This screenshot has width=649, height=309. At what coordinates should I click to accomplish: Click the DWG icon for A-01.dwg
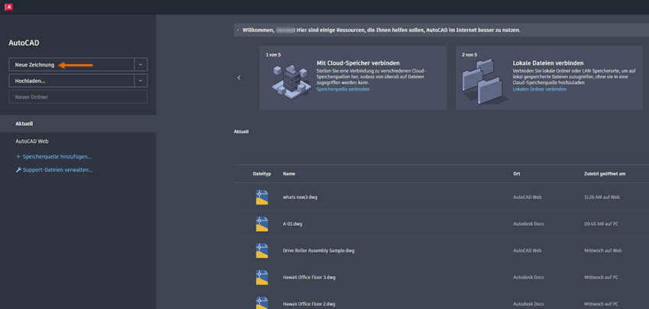click(x=262, y=224)
